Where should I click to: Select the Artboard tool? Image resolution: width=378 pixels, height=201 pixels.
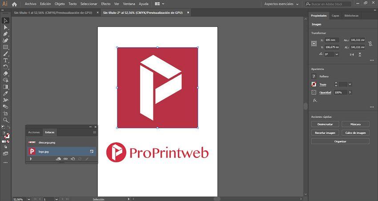5,113
